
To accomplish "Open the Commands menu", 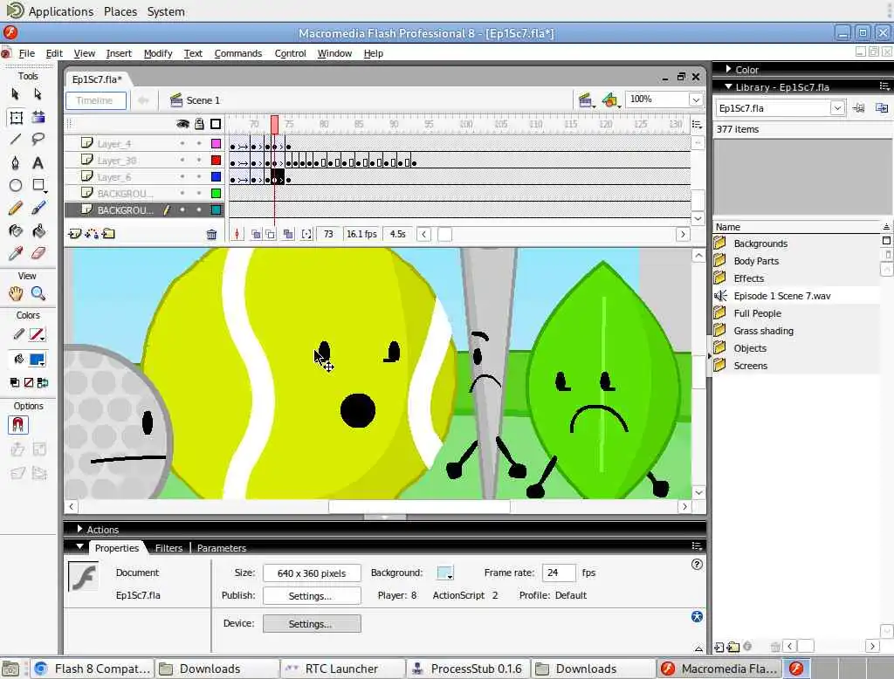I will coord(238,53).
